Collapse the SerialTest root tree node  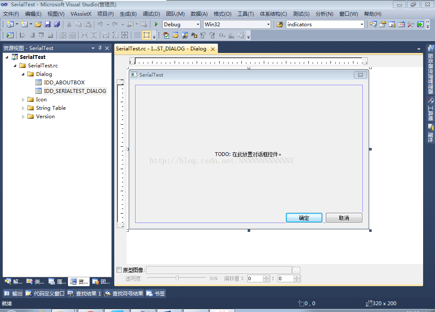click(7, 57)
